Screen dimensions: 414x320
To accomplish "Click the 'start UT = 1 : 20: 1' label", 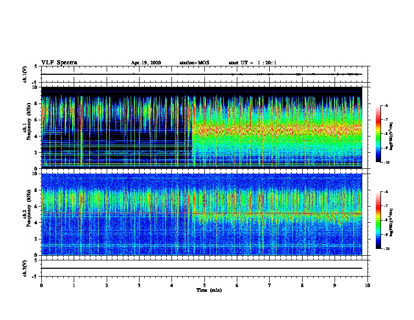I will click(x=252, y=63).
